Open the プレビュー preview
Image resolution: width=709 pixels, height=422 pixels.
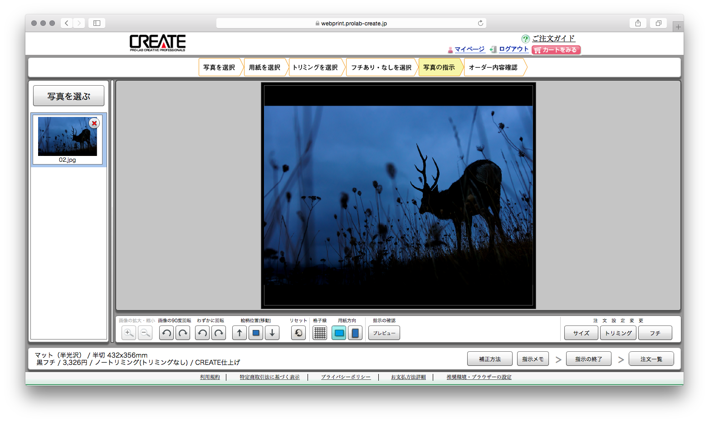point(384,333)
